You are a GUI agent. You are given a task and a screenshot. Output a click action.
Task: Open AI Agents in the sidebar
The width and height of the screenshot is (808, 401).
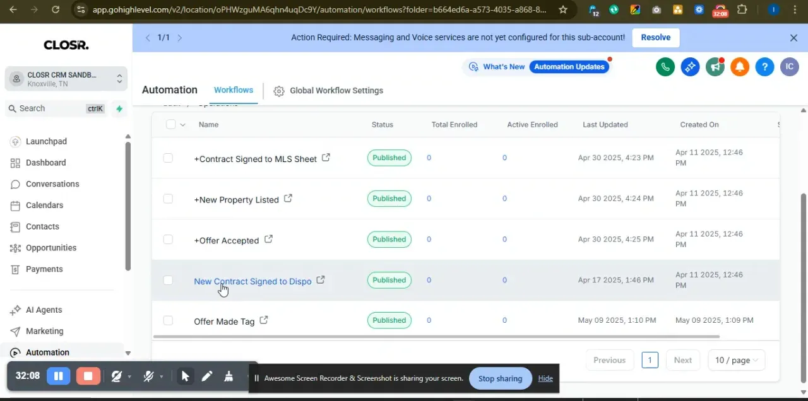click(44, 310)
